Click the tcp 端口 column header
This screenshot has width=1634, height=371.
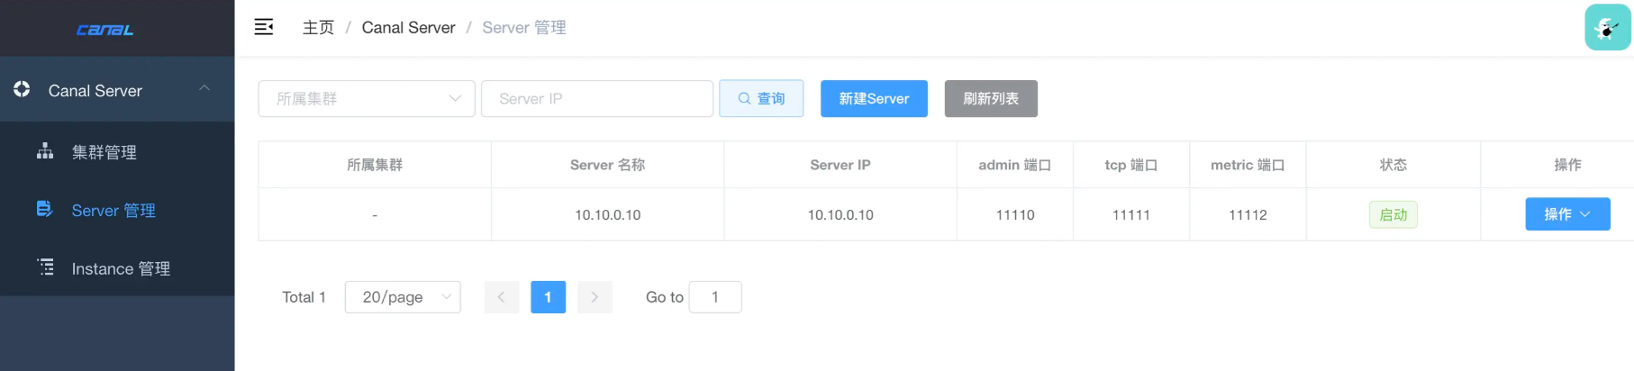1131,165
